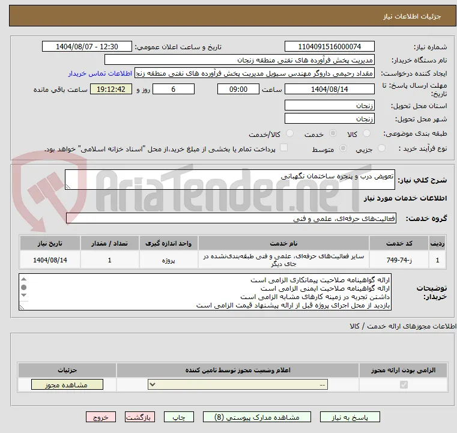The image size is (457, 433).
Task: Click the resize handle of buyer notes box
Action: coord(22,307)
